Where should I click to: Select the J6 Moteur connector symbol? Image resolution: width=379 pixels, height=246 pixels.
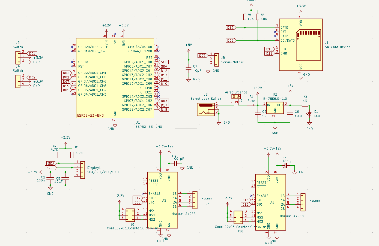pos(195,200)
